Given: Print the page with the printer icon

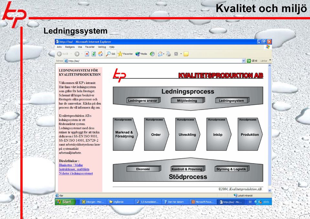Looking at the screenshot, I should (168, 54).
